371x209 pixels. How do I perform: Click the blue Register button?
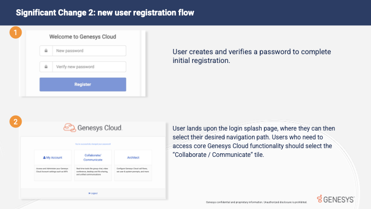coord(83,84)
